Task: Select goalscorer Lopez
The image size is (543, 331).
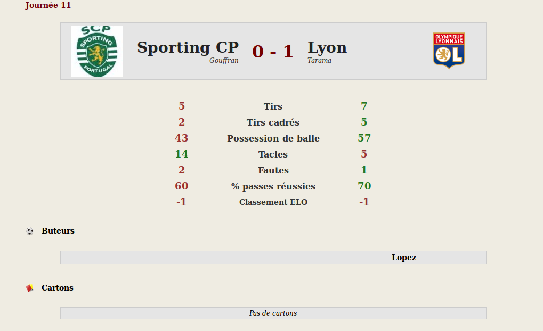Action: [x=404, y=258]
